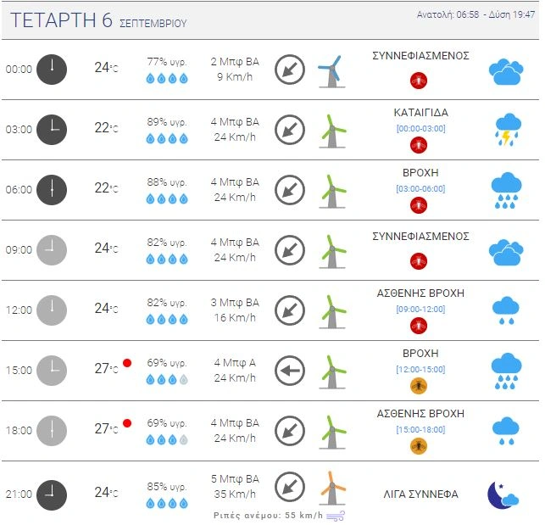
Task: Click the ΚΑΤΑΙΓΙΔΑ weather label
Action: [x=421, y=112]
